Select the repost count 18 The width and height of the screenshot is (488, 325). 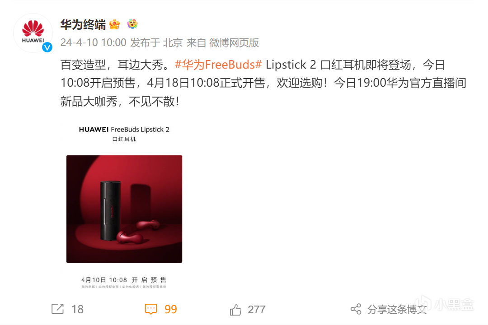pyautogui.click(x=78, y=309)
